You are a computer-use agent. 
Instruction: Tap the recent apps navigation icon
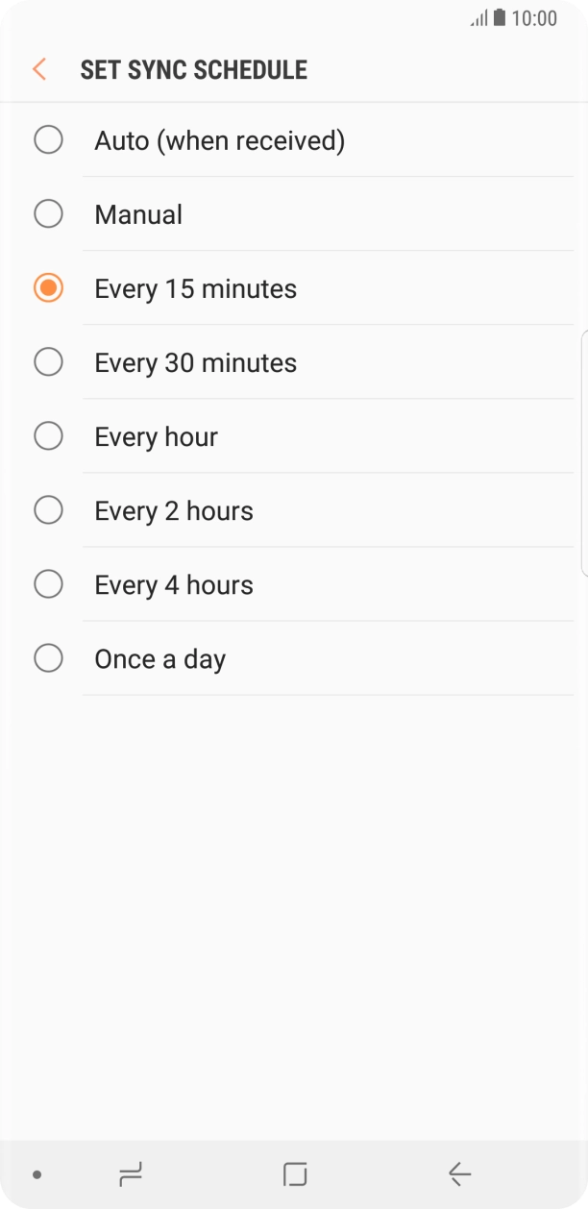(x=131, y=1173)
